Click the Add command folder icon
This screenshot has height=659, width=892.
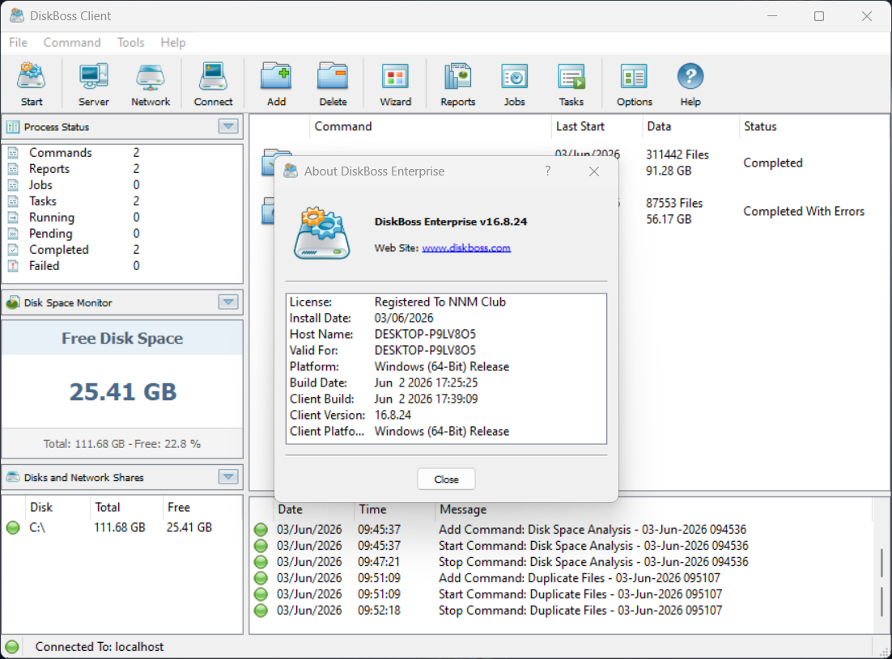click(x=277, y=77)
